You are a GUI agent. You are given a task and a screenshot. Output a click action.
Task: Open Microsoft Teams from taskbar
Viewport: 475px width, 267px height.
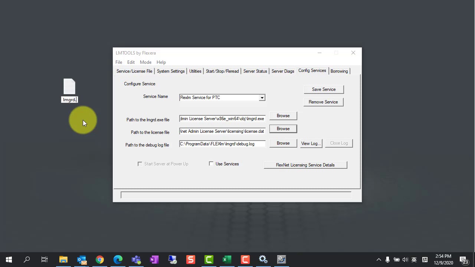pyautogui.click(x=136, y=260)
